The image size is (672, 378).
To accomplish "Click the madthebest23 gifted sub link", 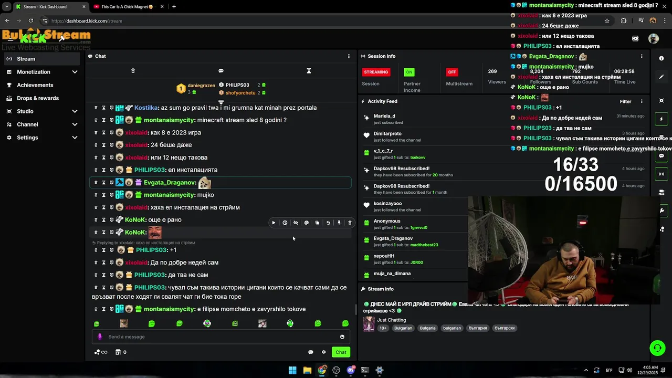I will (x=424, y=245).
